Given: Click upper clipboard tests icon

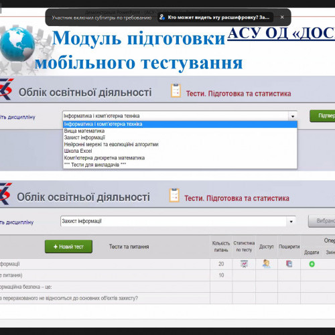Looking at the screenshot, I should tap(176, 90).
